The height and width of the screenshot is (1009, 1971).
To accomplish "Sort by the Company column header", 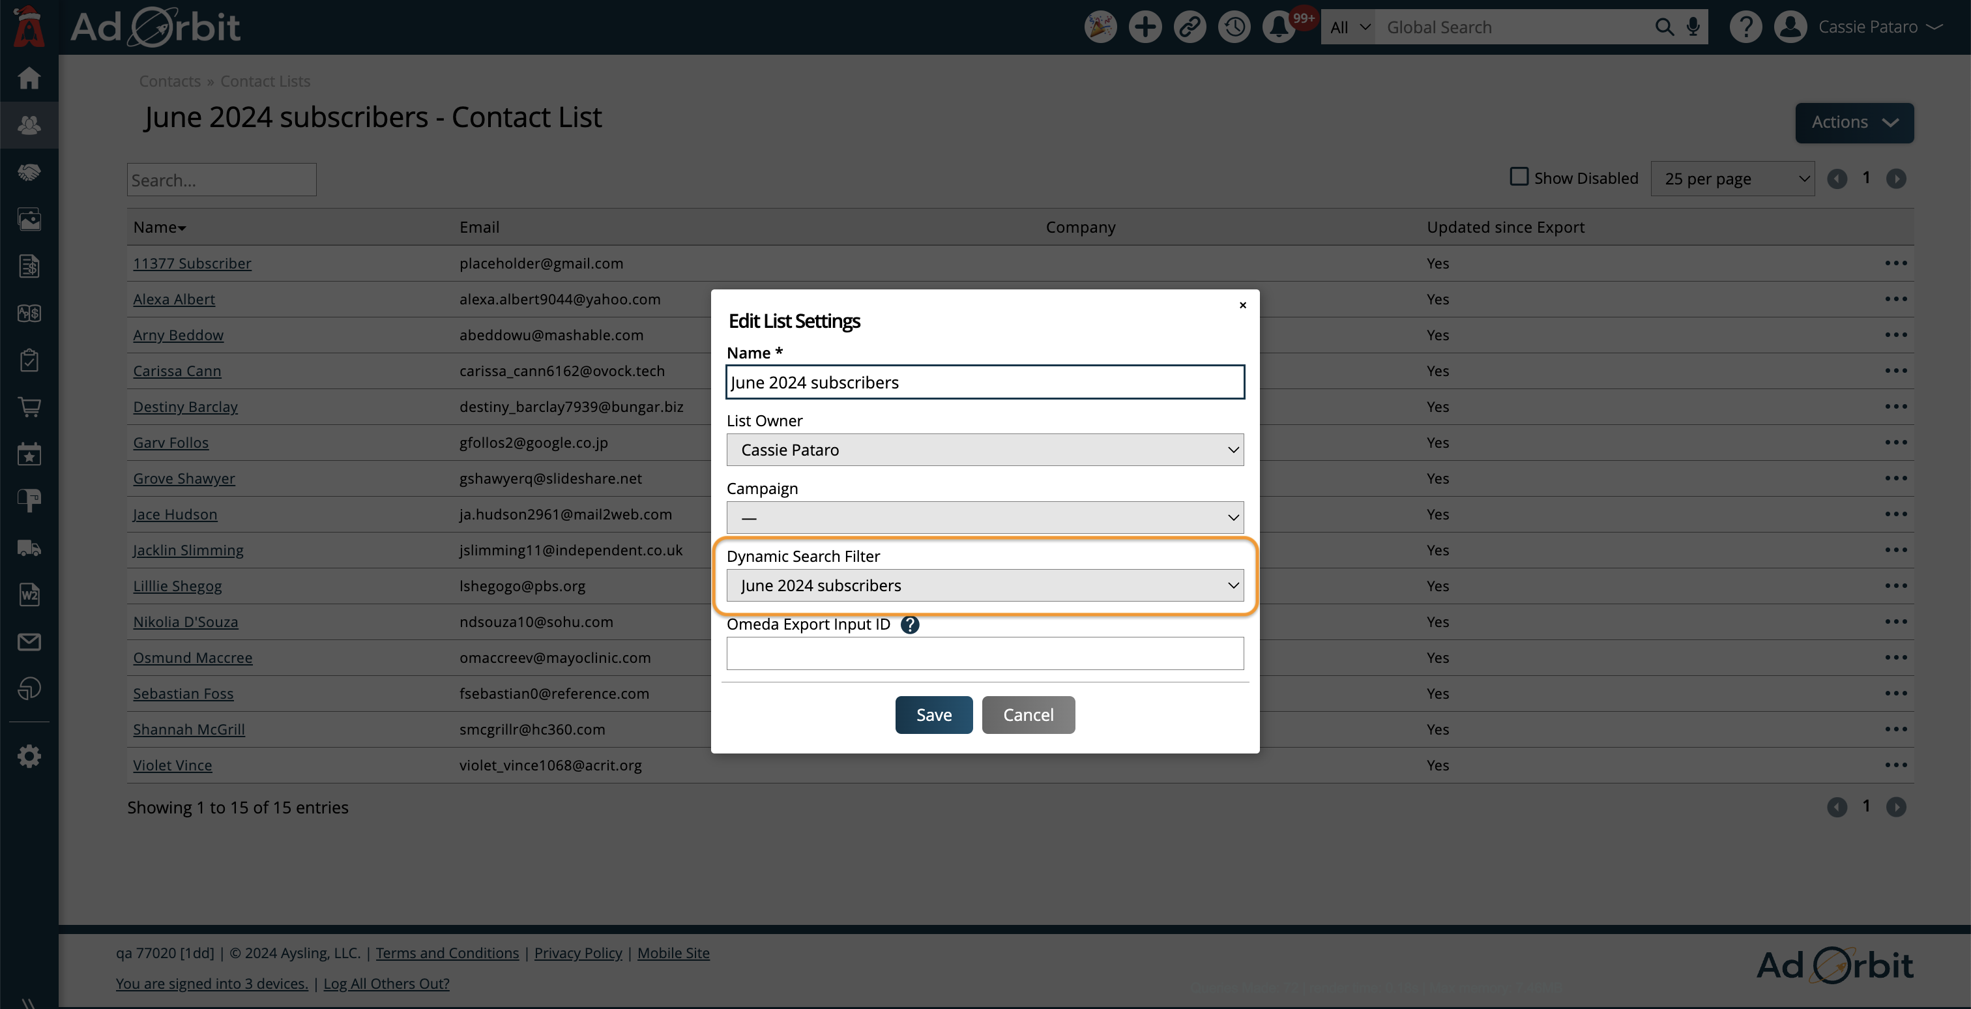I will (x=1081, y=227).
